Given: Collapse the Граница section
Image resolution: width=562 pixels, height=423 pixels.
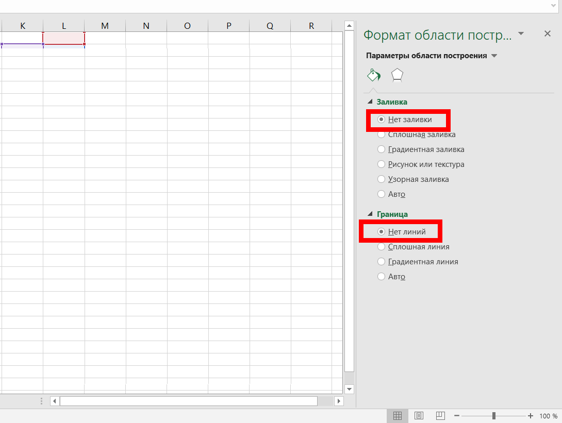Looking at the screenshot, I should pyautogui.click(x=370, y=214).
